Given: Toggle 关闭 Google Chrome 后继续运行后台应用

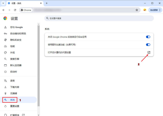Looking at the screenshot, I should [x=148, y=37].
